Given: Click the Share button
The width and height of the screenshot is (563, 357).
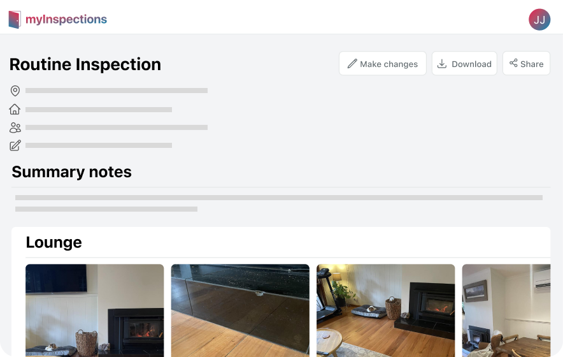Looking at the screenshot, I should click(x=526, y=63).
